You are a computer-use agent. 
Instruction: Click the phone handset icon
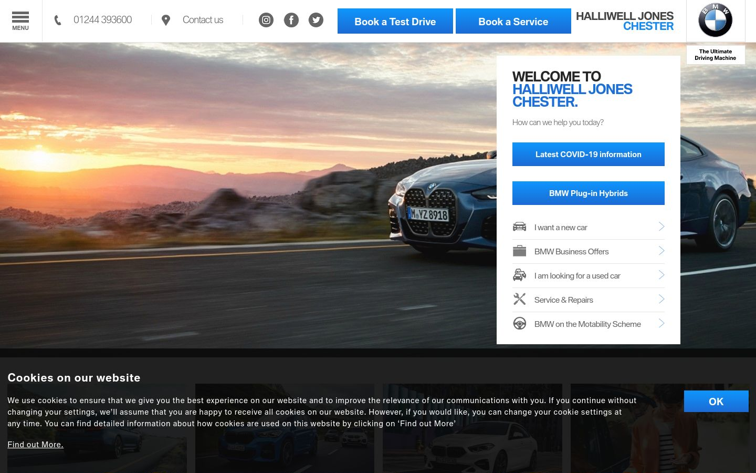pyautogui.click(x=58, y=20)
